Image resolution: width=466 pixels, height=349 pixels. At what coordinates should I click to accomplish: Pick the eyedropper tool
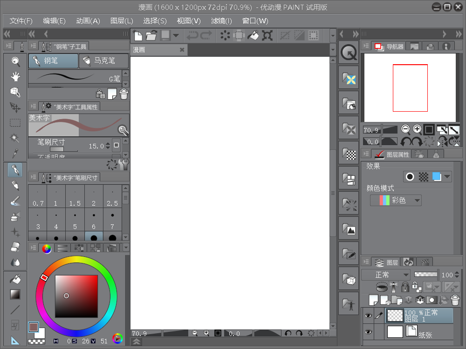15,154
